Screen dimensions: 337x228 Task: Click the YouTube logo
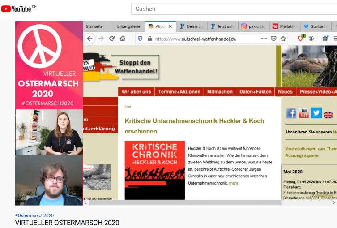(x=16, y=9)
